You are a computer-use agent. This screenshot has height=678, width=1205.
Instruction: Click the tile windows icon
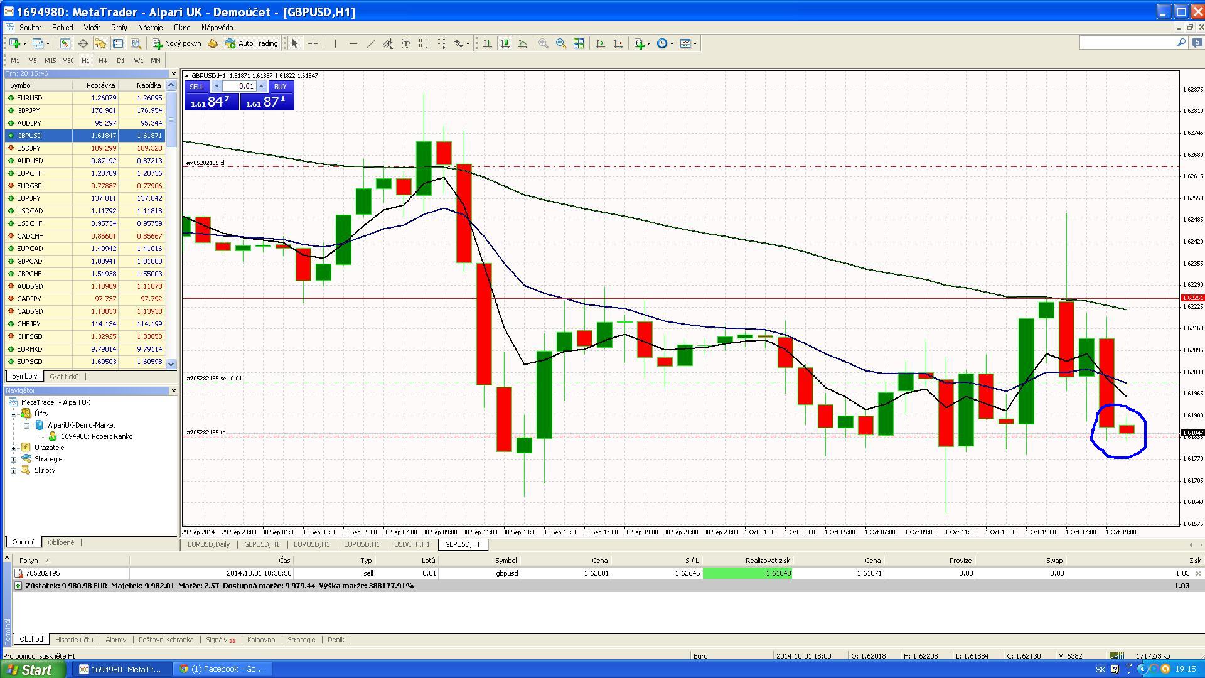[579, 43]
